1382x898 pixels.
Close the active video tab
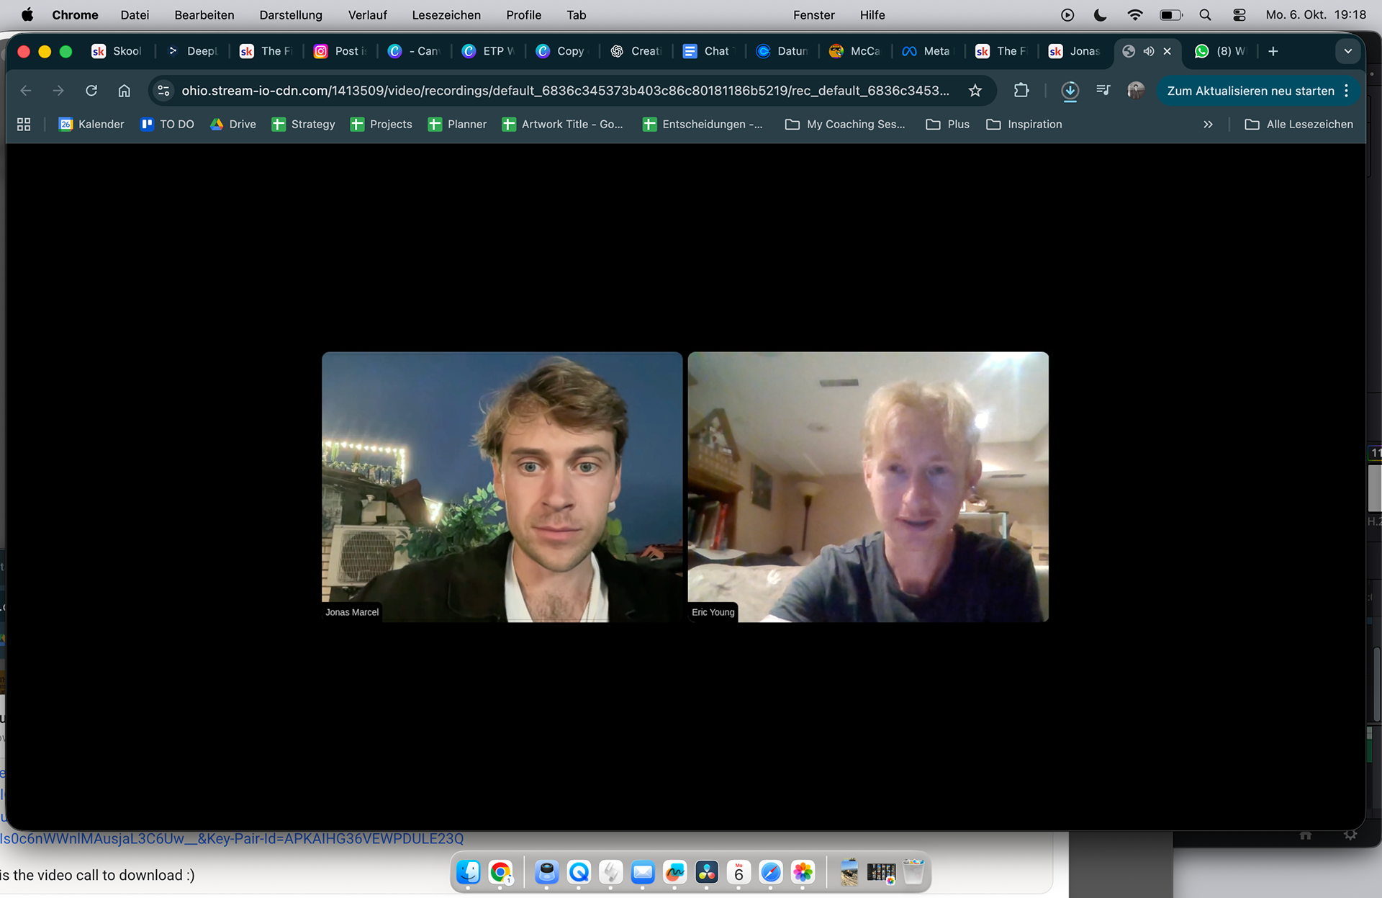pyautogui.click(x=1168, y=51)
